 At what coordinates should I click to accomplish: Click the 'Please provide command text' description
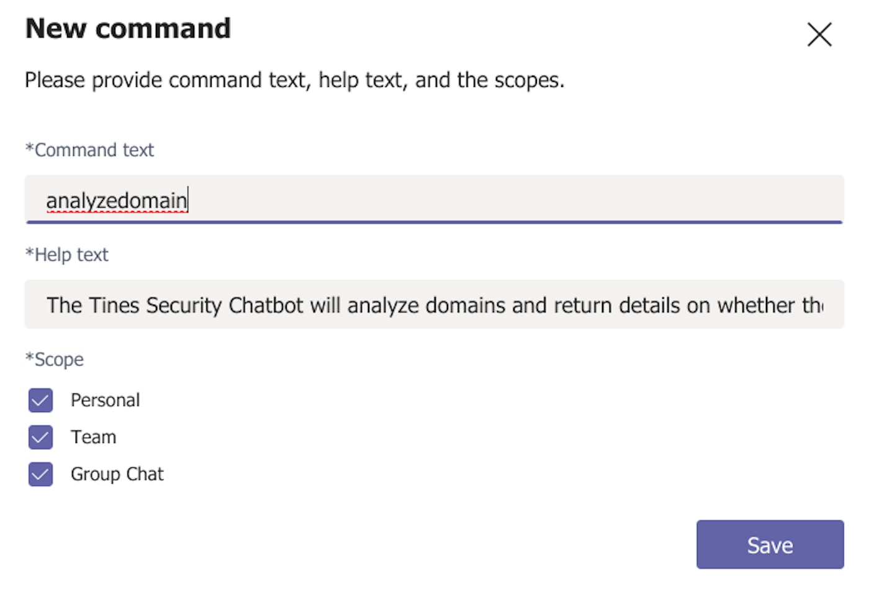click(x=294, y=80)
